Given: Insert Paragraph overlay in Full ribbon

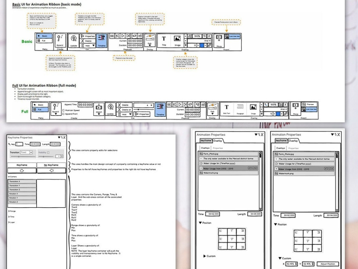Looking at the screenshot, I should coord(240,109).
